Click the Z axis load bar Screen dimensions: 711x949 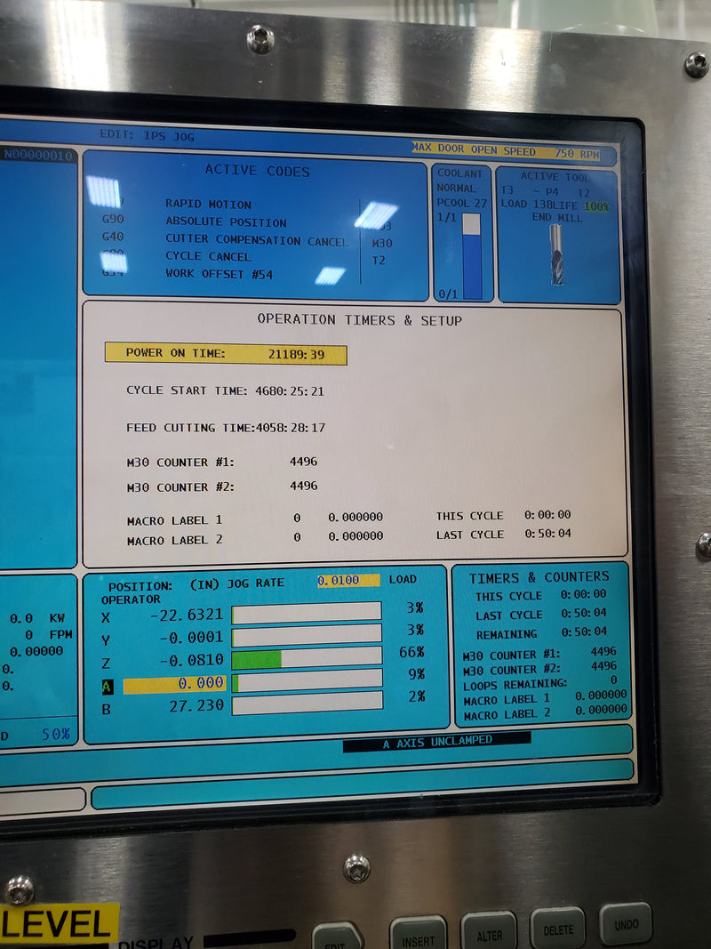[307, 658]
